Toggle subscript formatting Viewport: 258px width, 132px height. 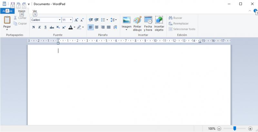(x=58, y=27)
